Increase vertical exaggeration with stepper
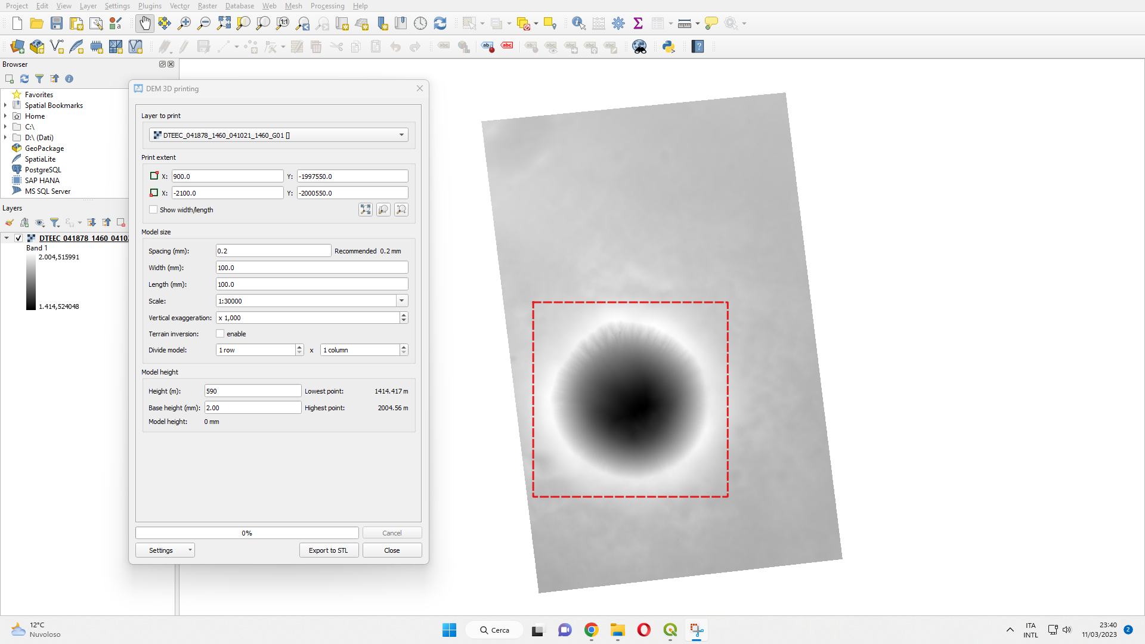Screen dimensions: 1145x644 (404, 314)
